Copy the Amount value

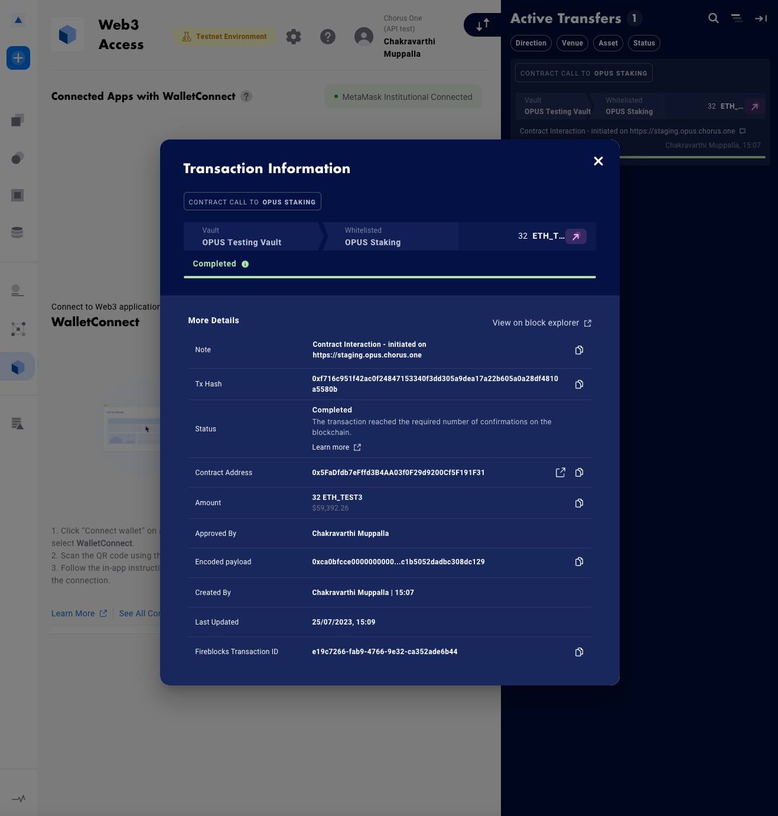(x=579, y=503)
